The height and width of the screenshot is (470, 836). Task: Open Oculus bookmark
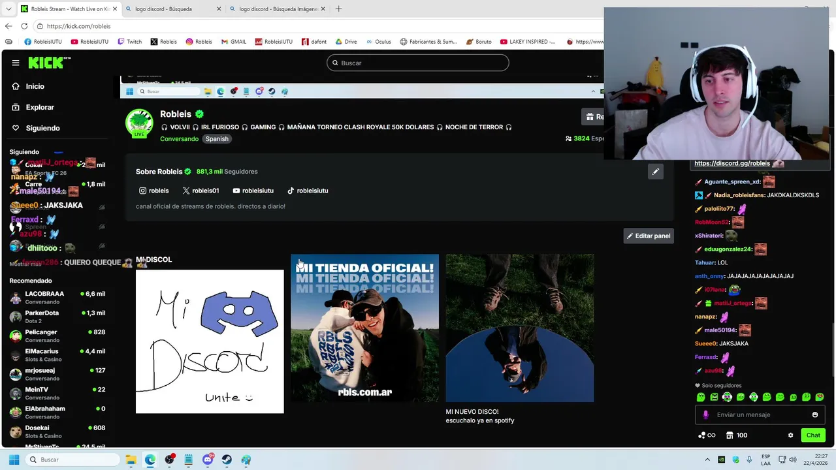pyautogui.click(x=378, y=42)
